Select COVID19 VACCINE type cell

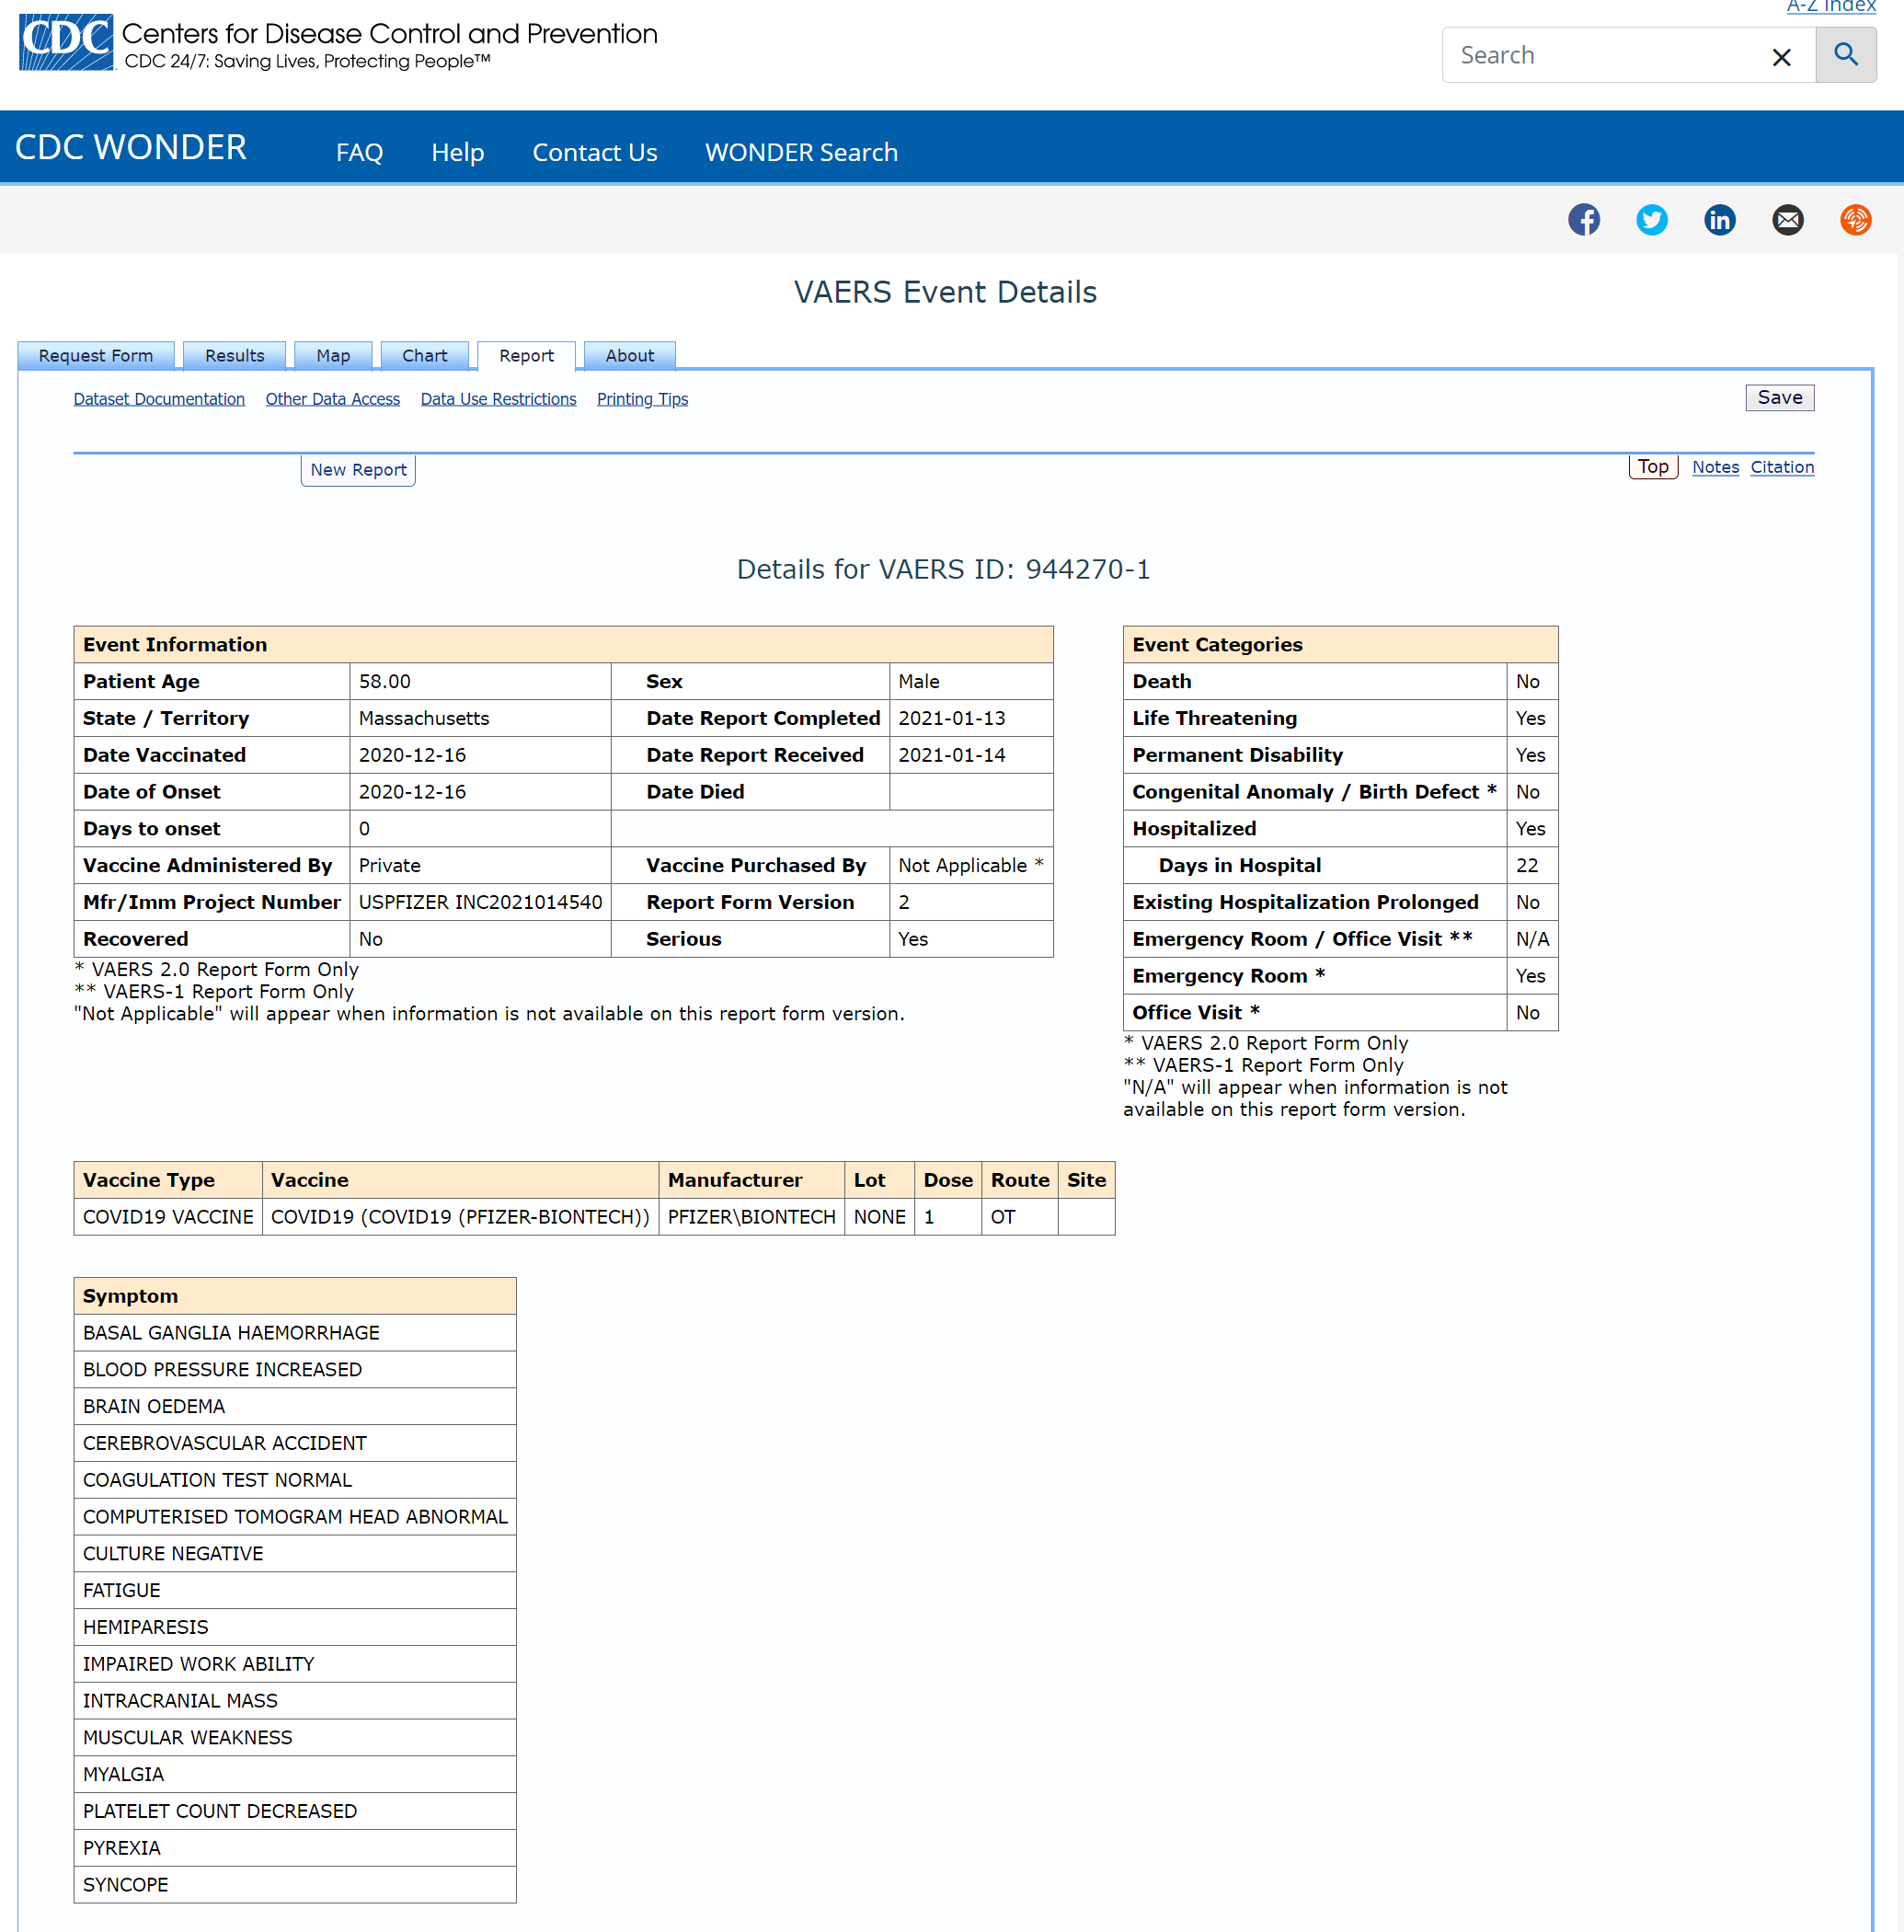[168, 1217]
